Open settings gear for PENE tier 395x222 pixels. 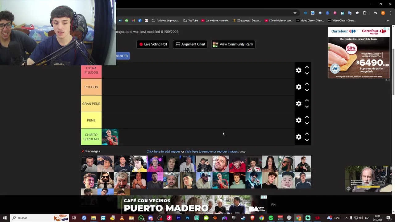(298, 120)
